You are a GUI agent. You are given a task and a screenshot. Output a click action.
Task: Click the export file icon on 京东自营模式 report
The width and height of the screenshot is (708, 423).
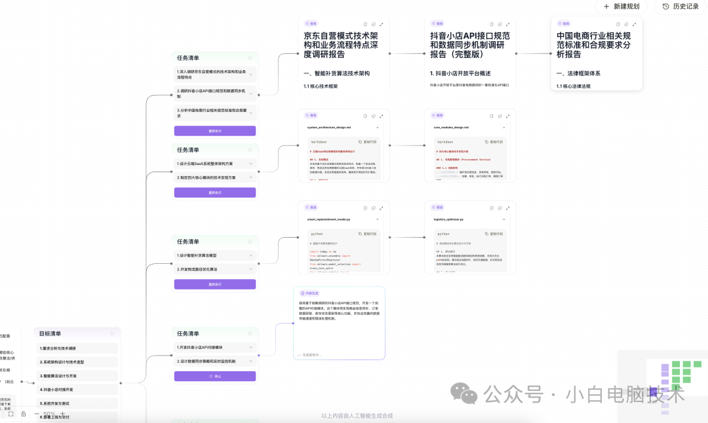365,24
